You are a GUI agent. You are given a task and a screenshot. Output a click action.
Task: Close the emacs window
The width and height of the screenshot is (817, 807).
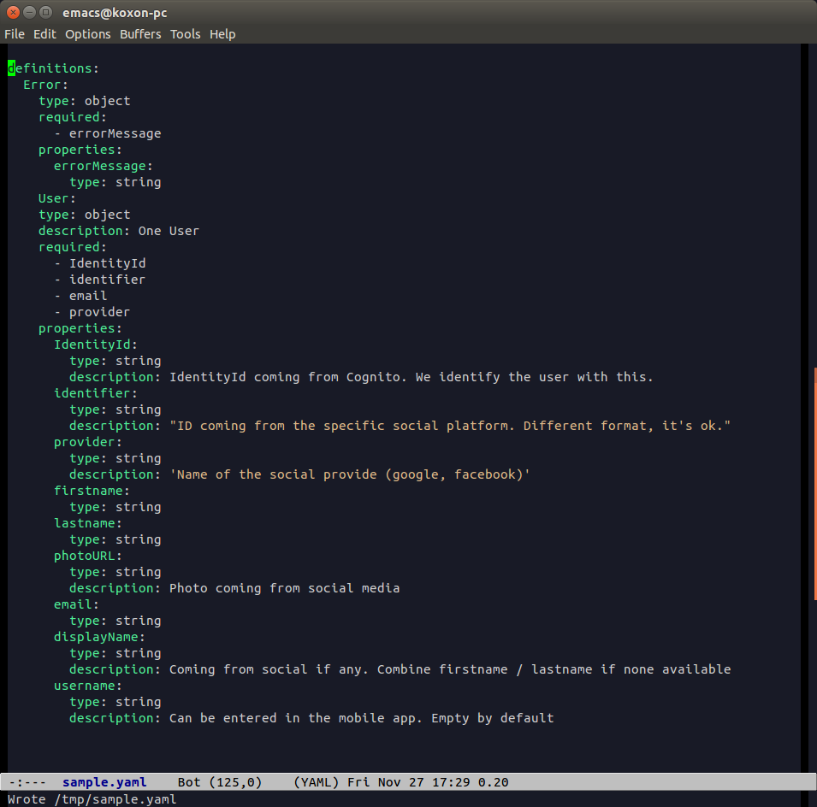pos(14,13)
